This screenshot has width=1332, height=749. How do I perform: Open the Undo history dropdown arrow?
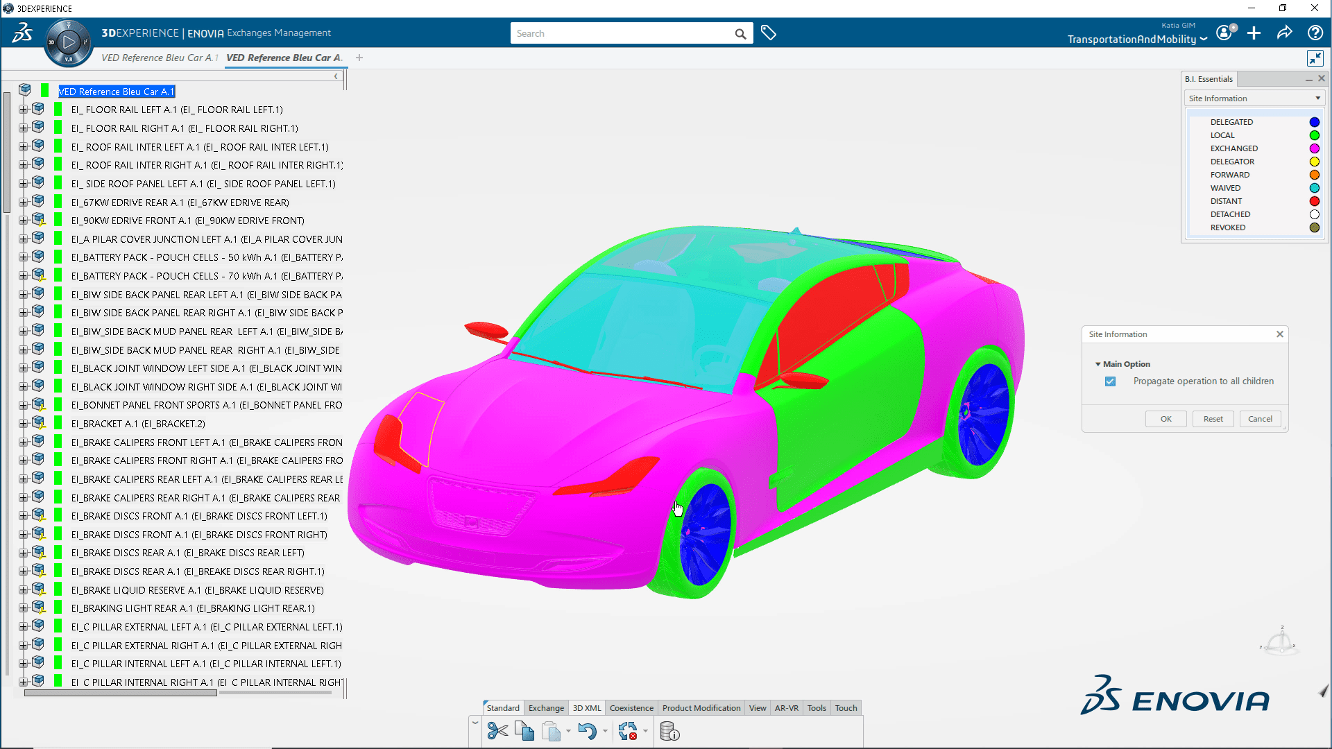click(605, 731)
